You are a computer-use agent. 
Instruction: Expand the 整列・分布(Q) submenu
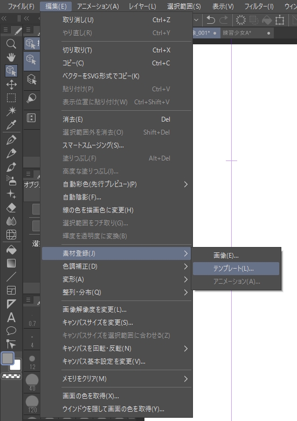click(x=116, y=292)
